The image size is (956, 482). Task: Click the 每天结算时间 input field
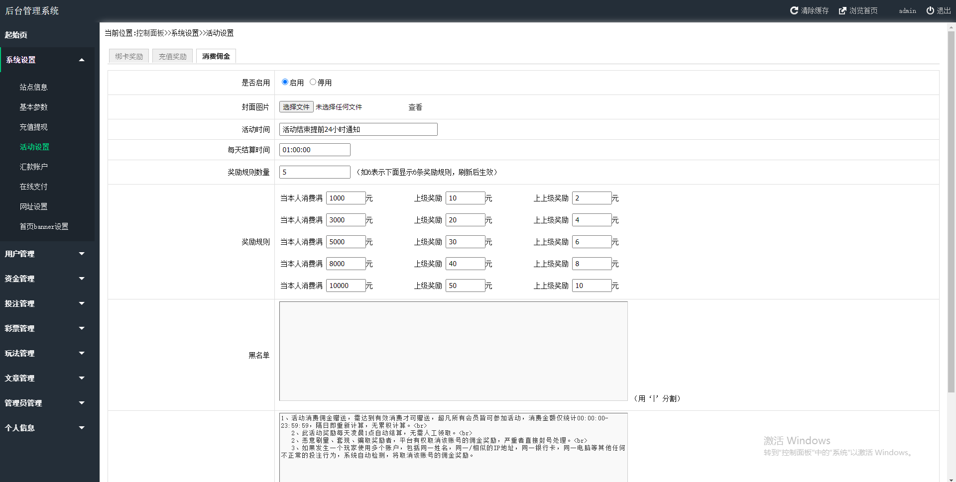pos(314,150)
